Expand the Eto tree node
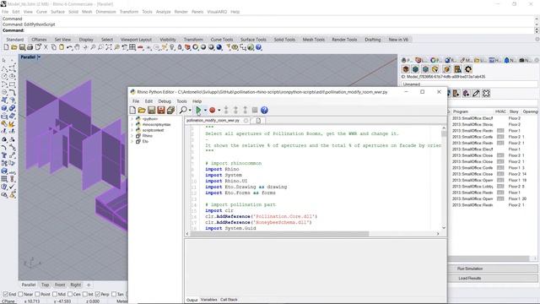The height and width of the screenshot is (304, 540). [132, 141]
